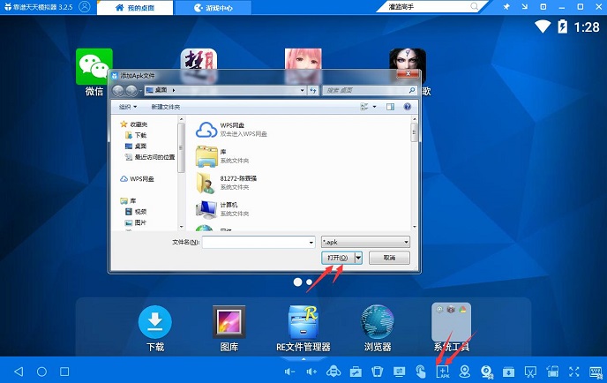Open the *.apk file type dropdown
Screen dimensions: 607x383
point(365,241)
